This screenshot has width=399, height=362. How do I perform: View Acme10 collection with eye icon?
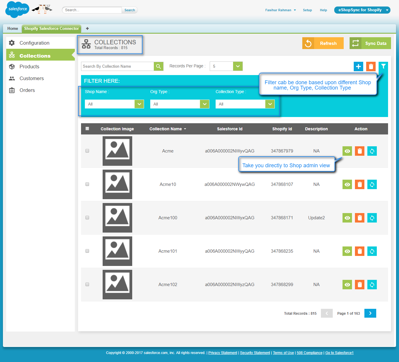347,184
